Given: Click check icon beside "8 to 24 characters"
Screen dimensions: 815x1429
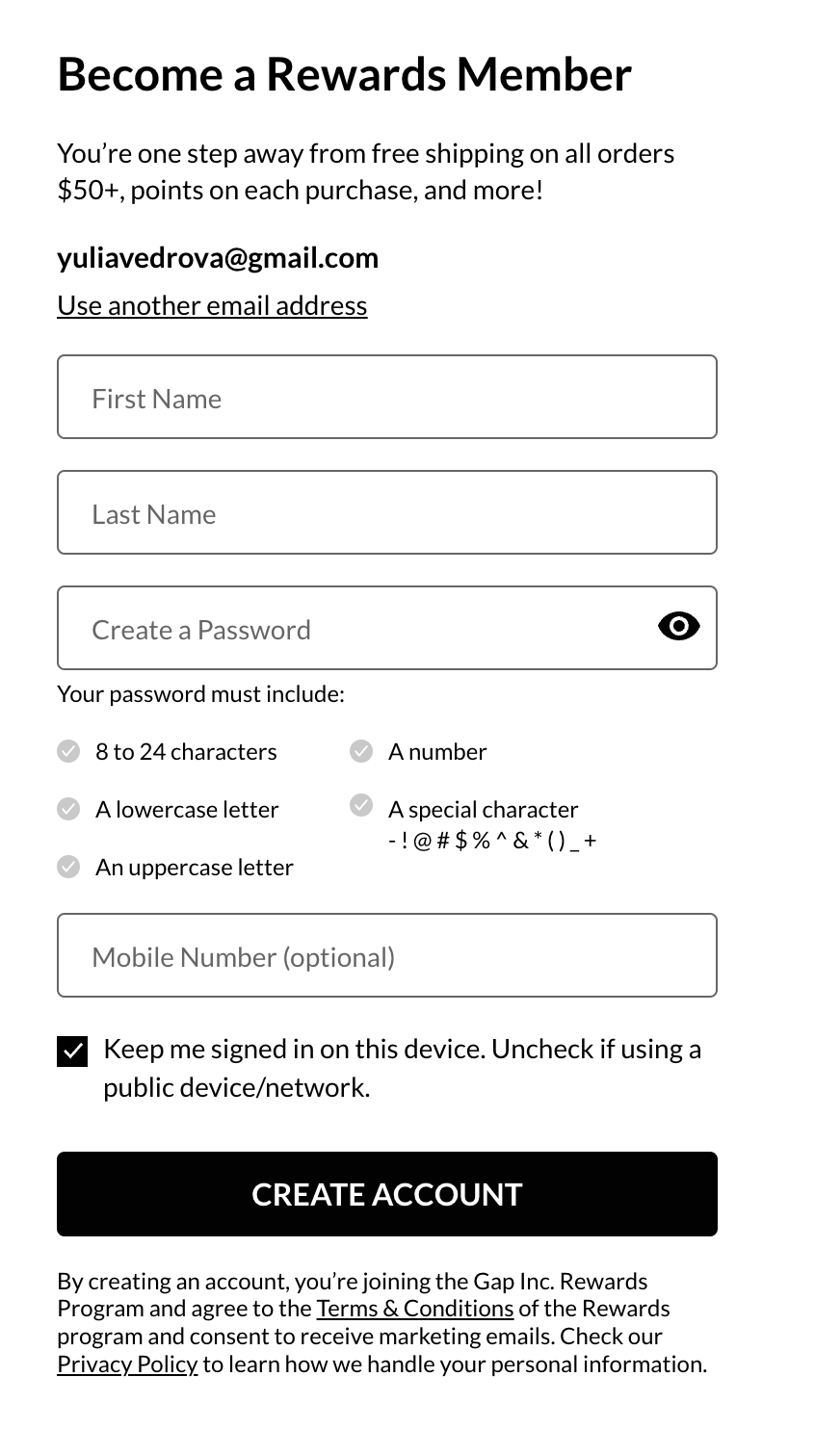Looking at the screenshot, I should [x=68, y=751].
